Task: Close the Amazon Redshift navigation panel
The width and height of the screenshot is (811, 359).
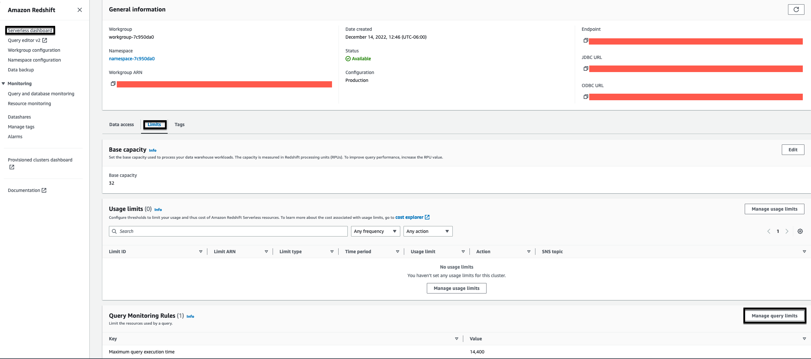Action: [x=80, y=10]
